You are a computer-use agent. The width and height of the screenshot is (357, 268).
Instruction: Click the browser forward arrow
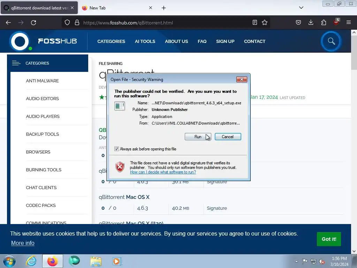click(x=21, y=23)
